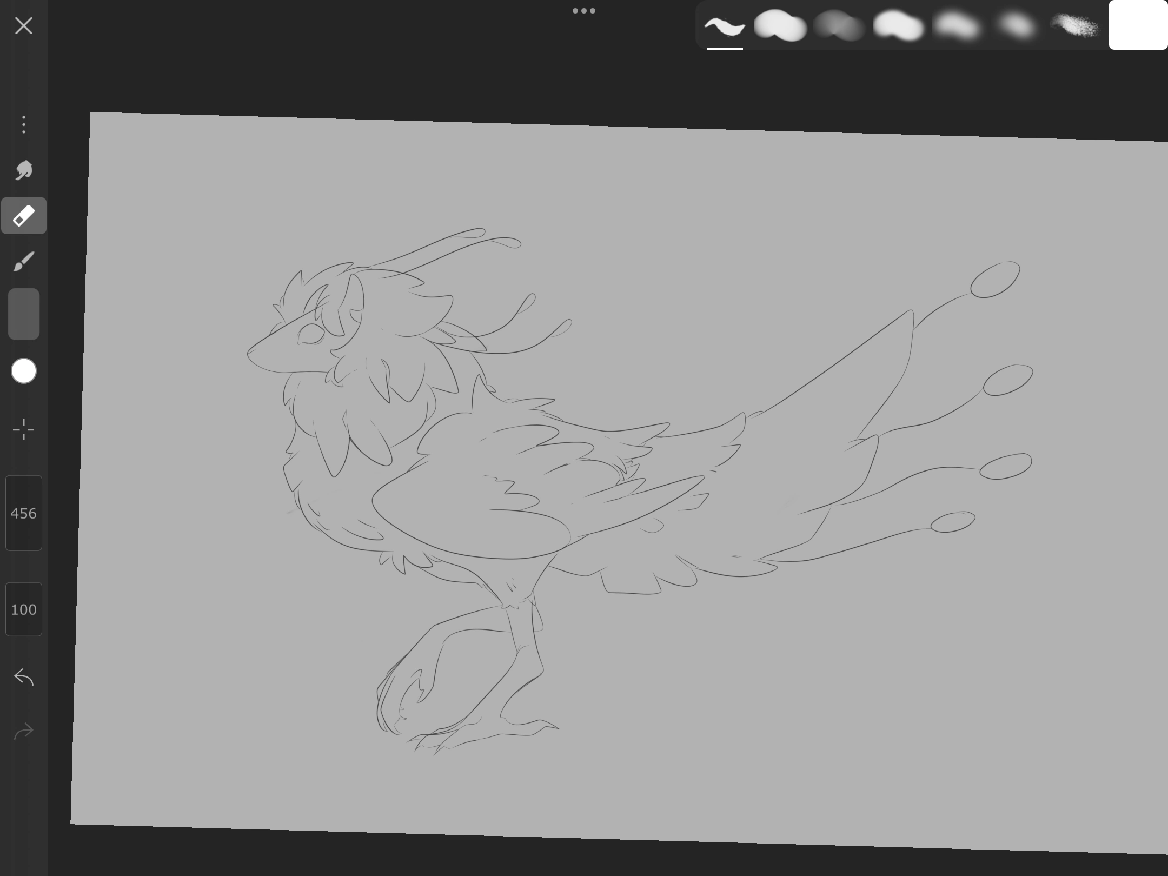This screenshot has width=1168, height=876.
Task: Click the grayed-out redo arrow
Action: (23, 732)
